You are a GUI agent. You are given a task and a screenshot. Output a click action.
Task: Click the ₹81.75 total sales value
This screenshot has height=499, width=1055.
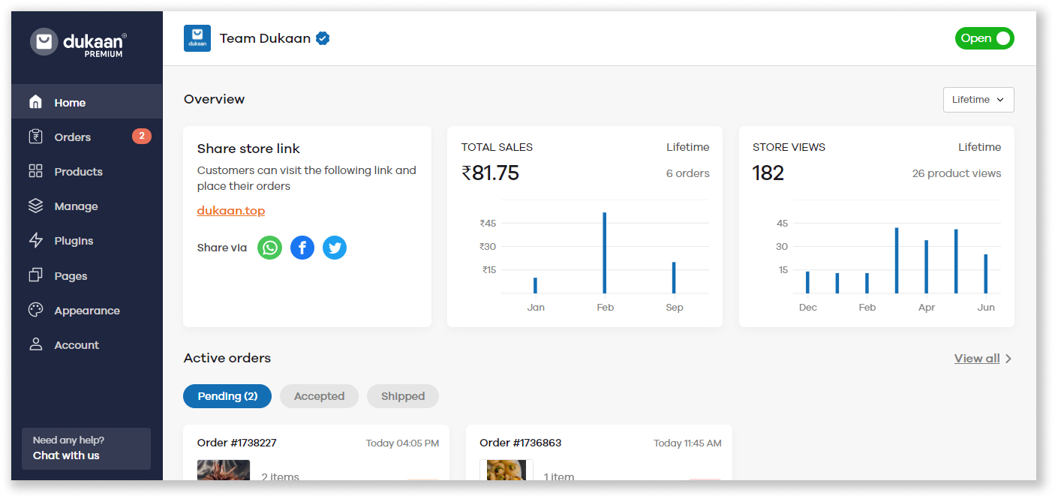click(x=490, y=173)
